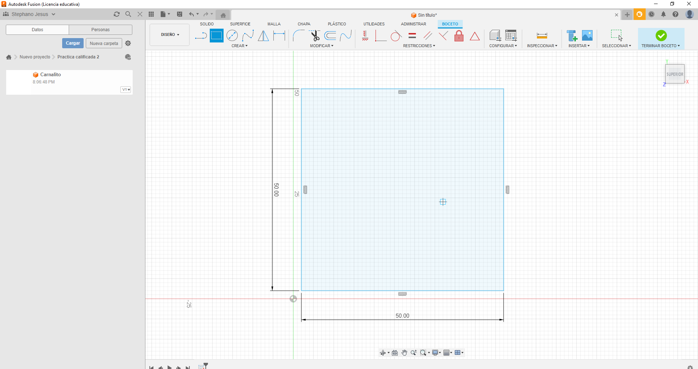Apply Coincident constraint icon
698x369 pixels.
tap(380, 36)
